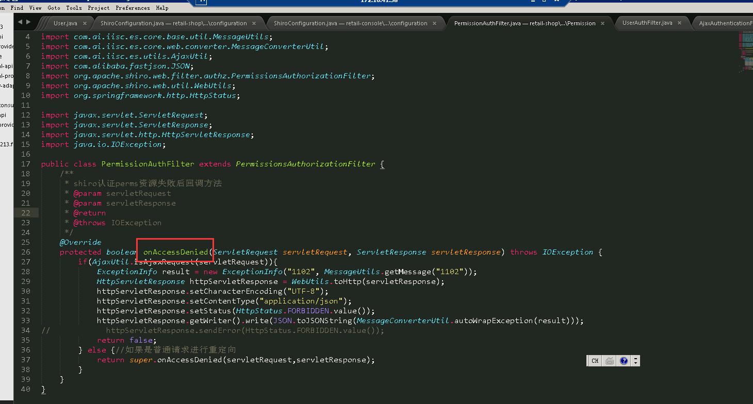Click the @Override annotation
753x404 pixels.
pos(80,242)
